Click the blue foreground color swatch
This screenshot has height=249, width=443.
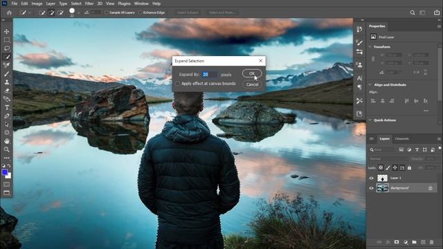pyautogui.click(x=5, y=172)
